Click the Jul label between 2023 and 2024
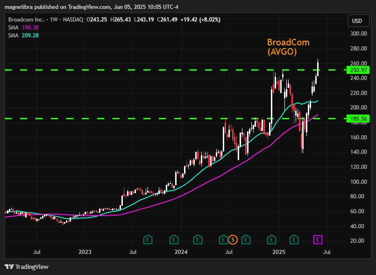The image size is (376, 275). point(133,252)
